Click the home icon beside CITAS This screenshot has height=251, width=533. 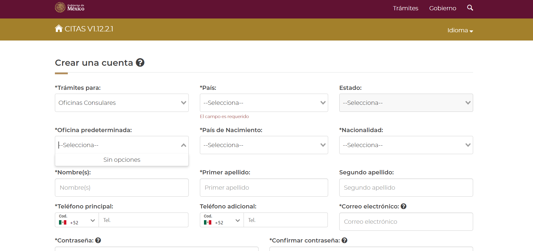click(x=59, y=28)
